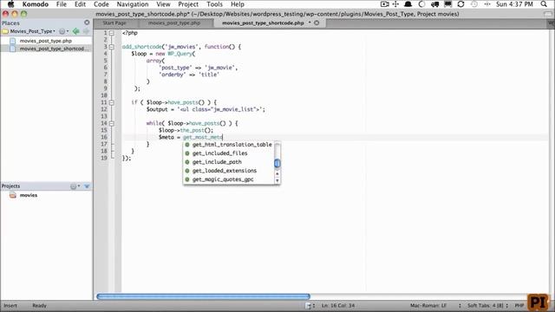The image size is (555, 312).
Task: Click the Time Machine clock menu bar icon
Action: 474,4
